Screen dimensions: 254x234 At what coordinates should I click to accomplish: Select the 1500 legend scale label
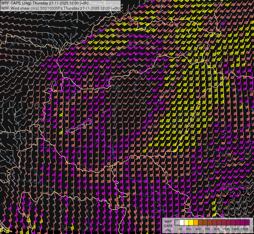[245, 229]
